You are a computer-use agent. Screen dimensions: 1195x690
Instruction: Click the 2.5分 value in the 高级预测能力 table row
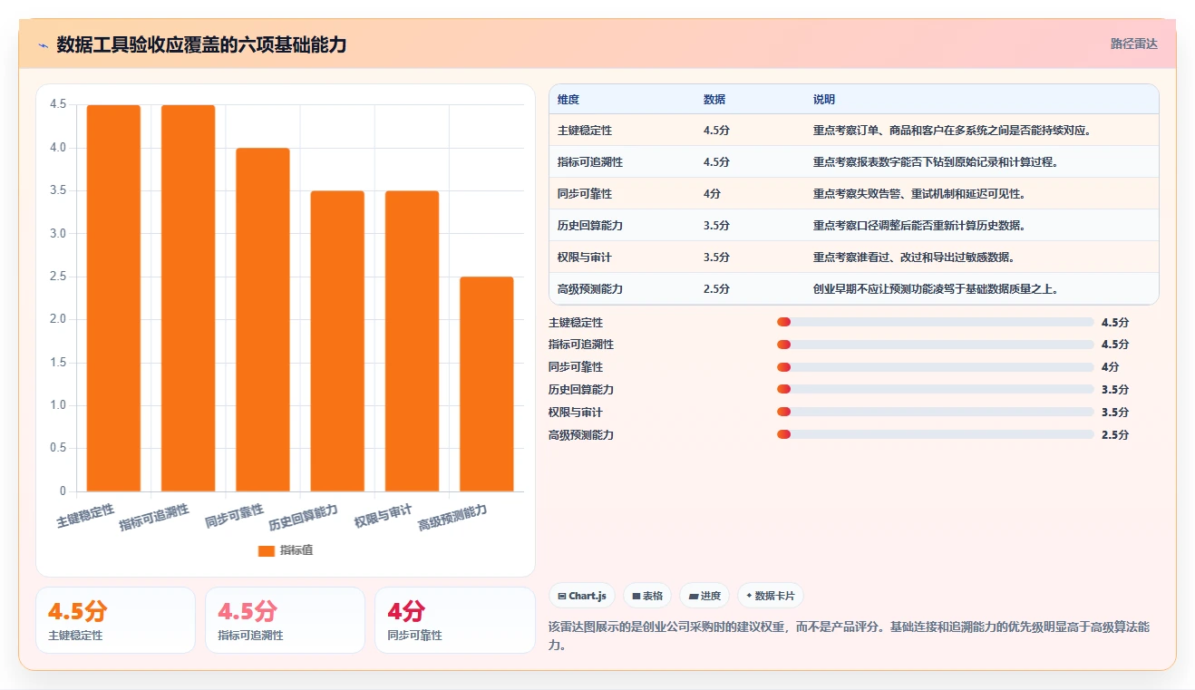(716, 289)
